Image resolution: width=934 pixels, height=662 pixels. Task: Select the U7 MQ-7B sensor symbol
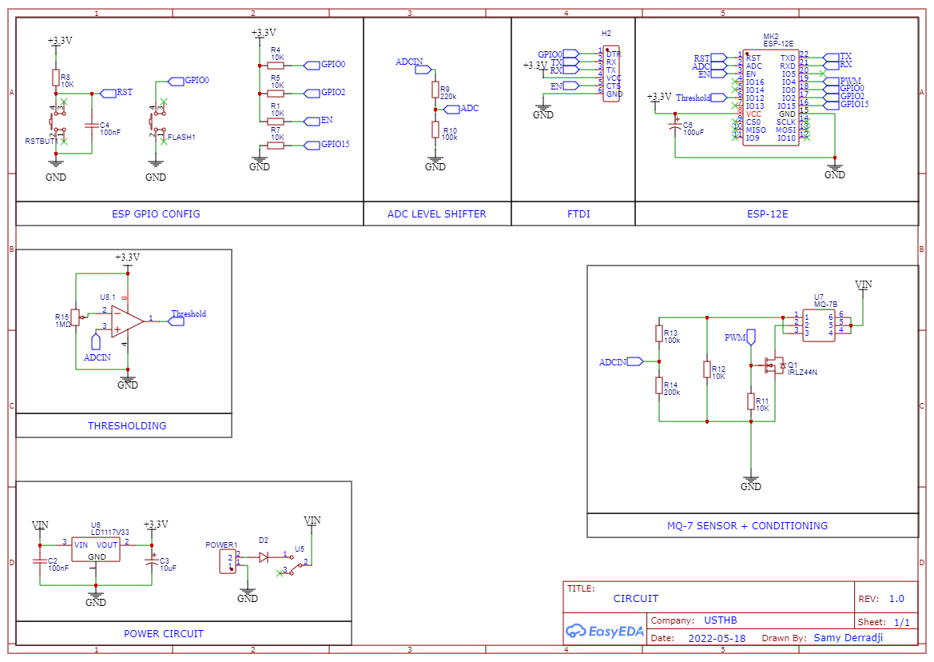pyautogui.click(x=818, y=325)
